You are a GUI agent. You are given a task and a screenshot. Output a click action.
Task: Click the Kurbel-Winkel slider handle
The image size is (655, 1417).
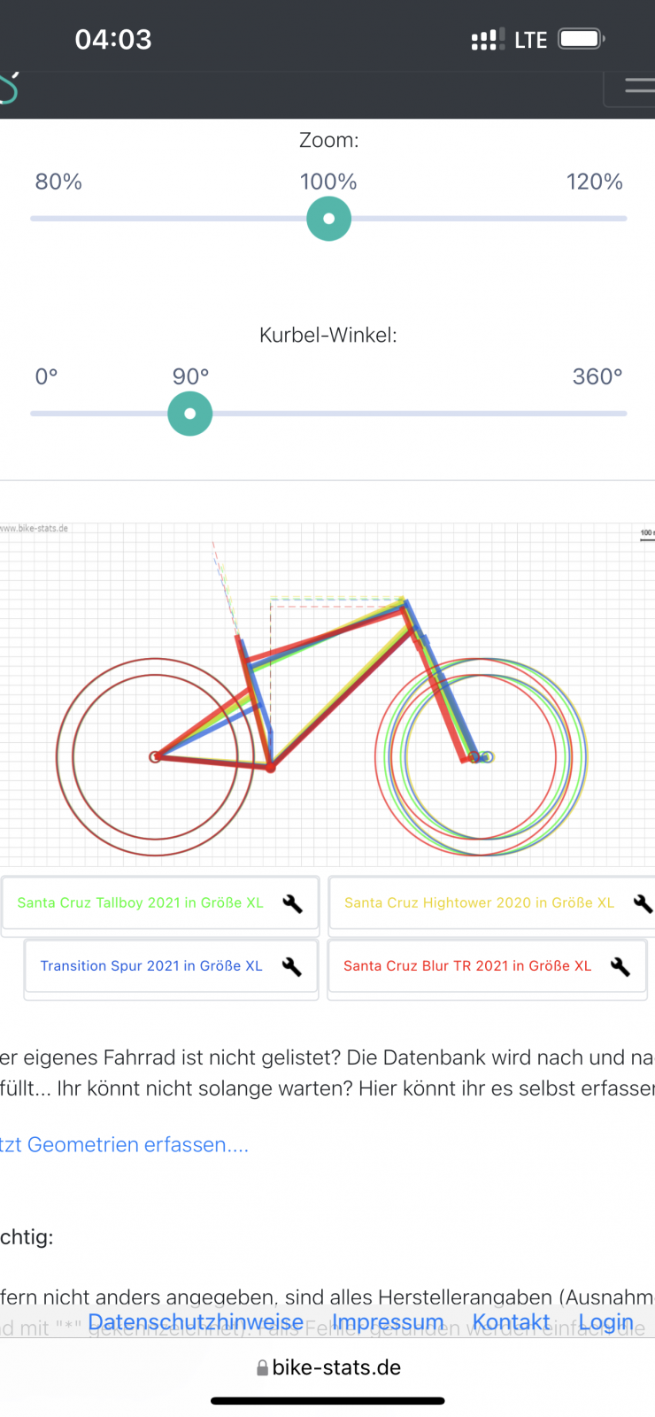click(190, 414)
